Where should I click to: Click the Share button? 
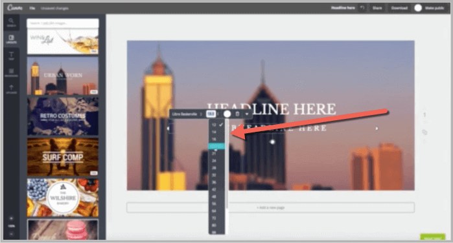click(377, 8)
